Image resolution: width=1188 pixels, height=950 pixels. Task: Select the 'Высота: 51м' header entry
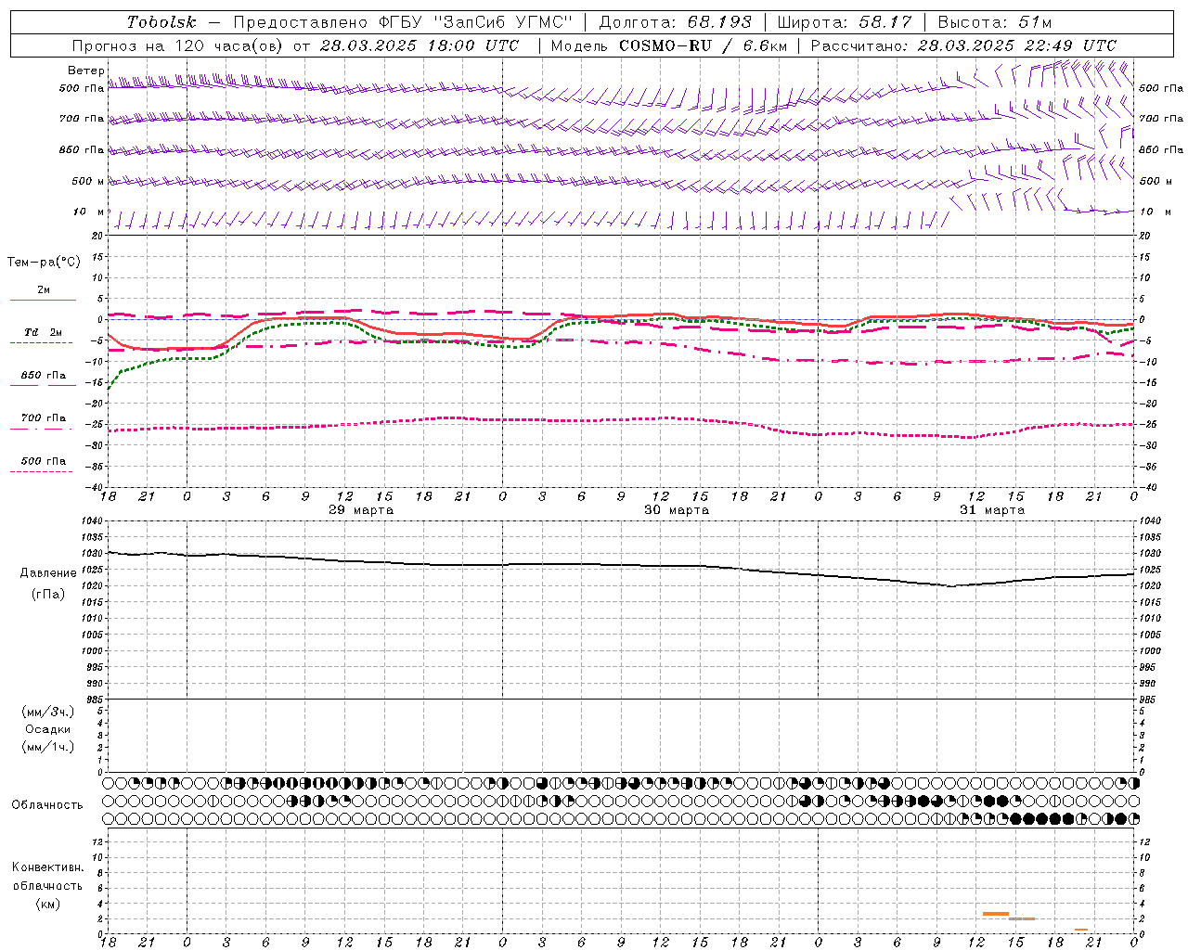coord(995,22)
